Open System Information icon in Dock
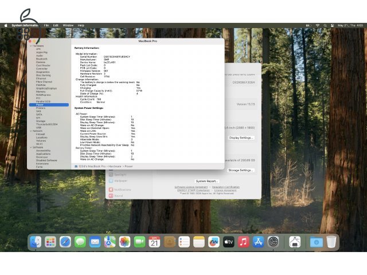 pos(295,242)
